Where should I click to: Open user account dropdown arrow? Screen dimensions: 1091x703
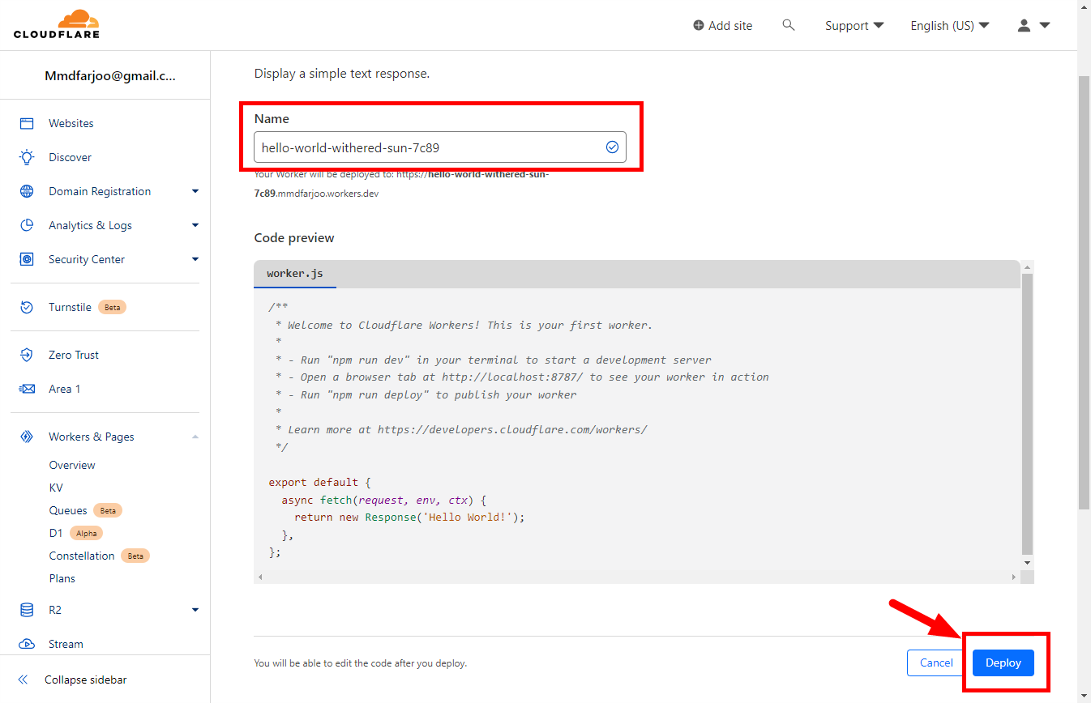pos(1044,25)
